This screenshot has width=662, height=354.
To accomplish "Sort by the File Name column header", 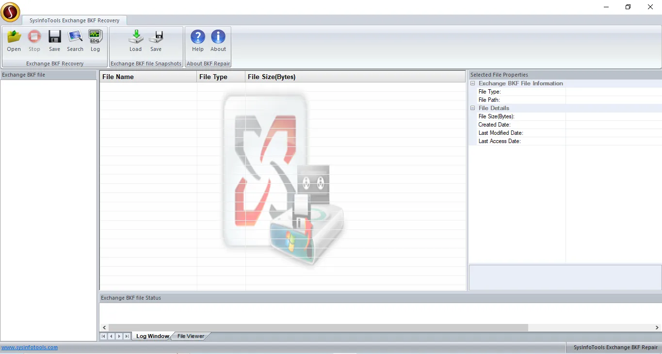I will tap(148, 77).
